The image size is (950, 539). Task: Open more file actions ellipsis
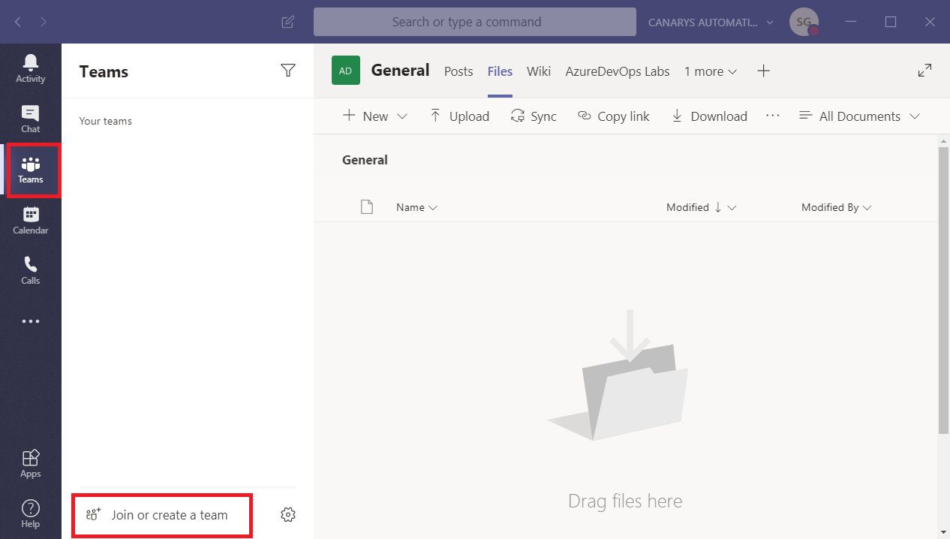(x=773, y=116)
